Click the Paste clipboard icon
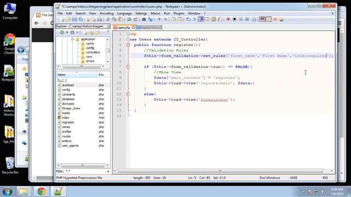351x197 pixels. pos(121,20)
